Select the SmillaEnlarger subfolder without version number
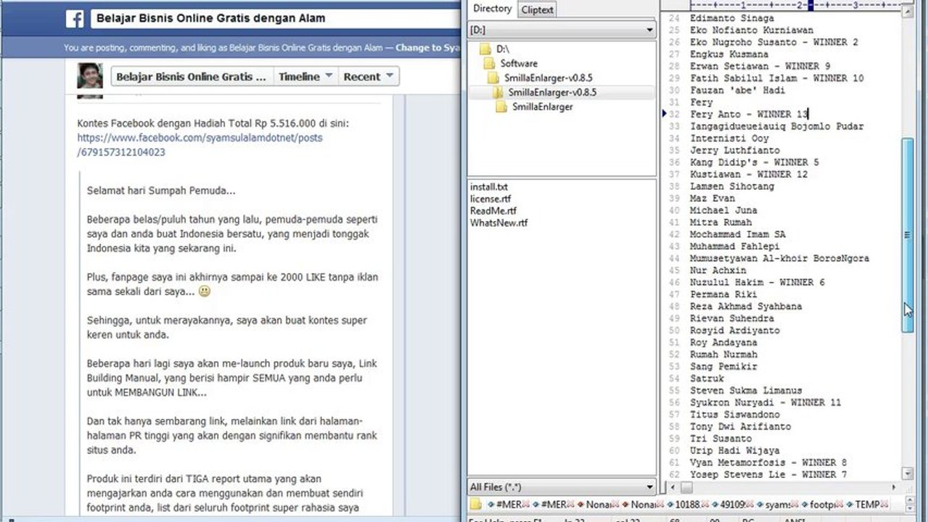The width and height of the screenshot is (928, 522). point(535,107)
